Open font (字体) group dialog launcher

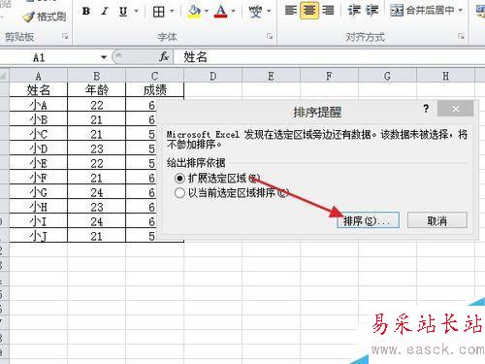click(270, 37)
